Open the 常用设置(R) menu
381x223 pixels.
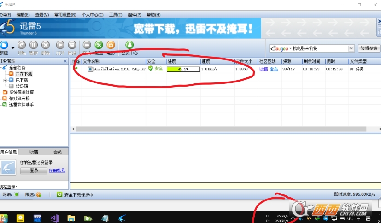65,15
